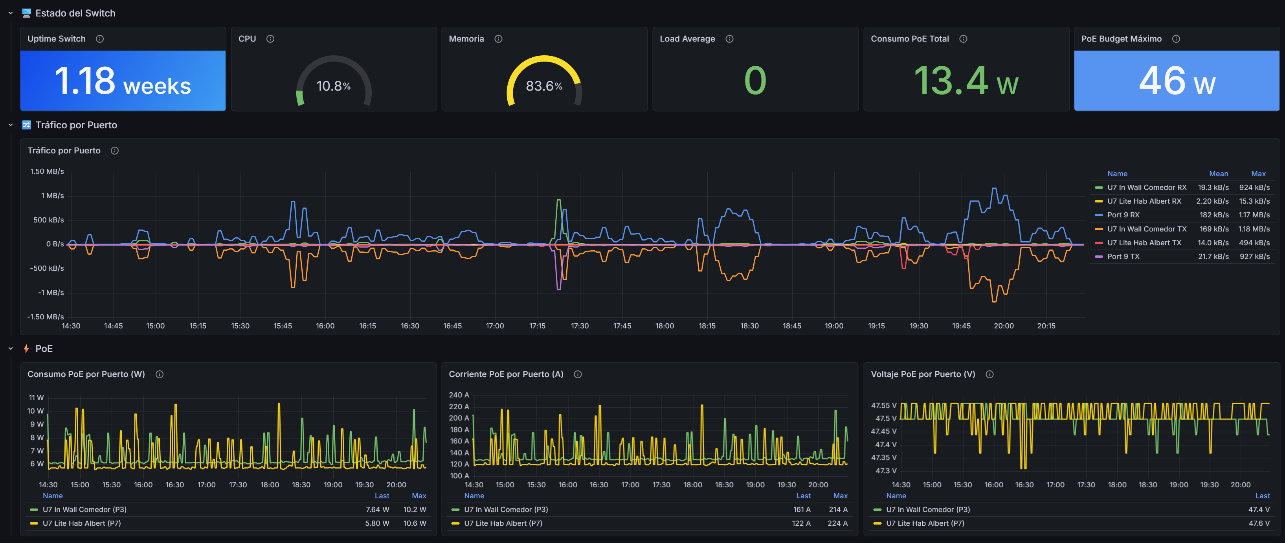Screen dimensions: 1285x543
Task: Toggle Port 9 RX series in traffic legend
Action: point(1123,215)
